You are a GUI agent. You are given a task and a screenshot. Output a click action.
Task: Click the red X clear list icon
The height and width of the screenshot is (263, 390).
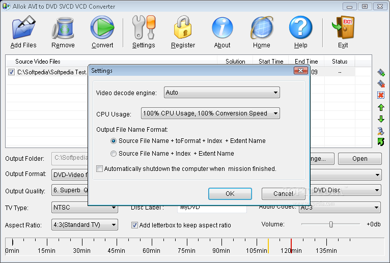coord(381,95)
